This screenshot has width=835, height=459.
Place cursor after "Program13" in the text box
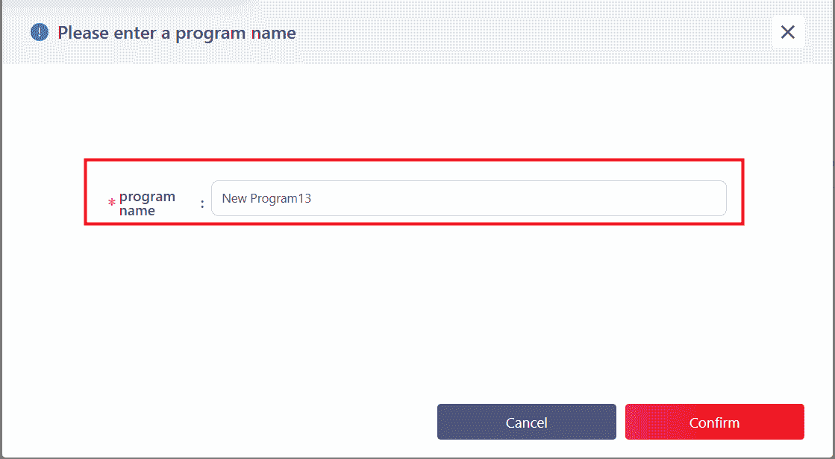click(x=313, y=199)
